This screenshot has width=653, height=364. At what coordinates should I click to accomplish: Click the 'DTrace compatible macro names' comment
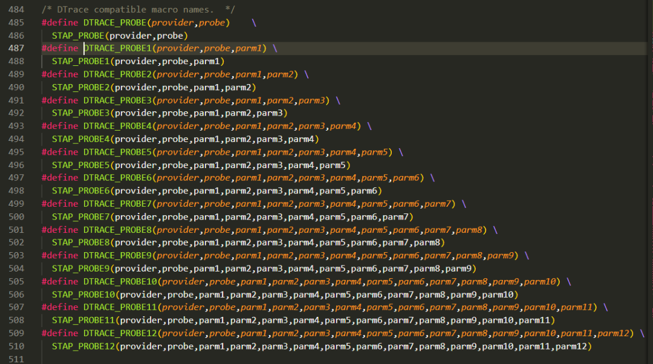[138, 9]
